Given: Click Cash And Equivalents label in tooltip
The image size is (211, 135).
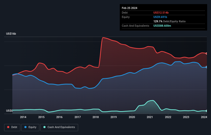Looking at the screenshot, I should [135, 26].
